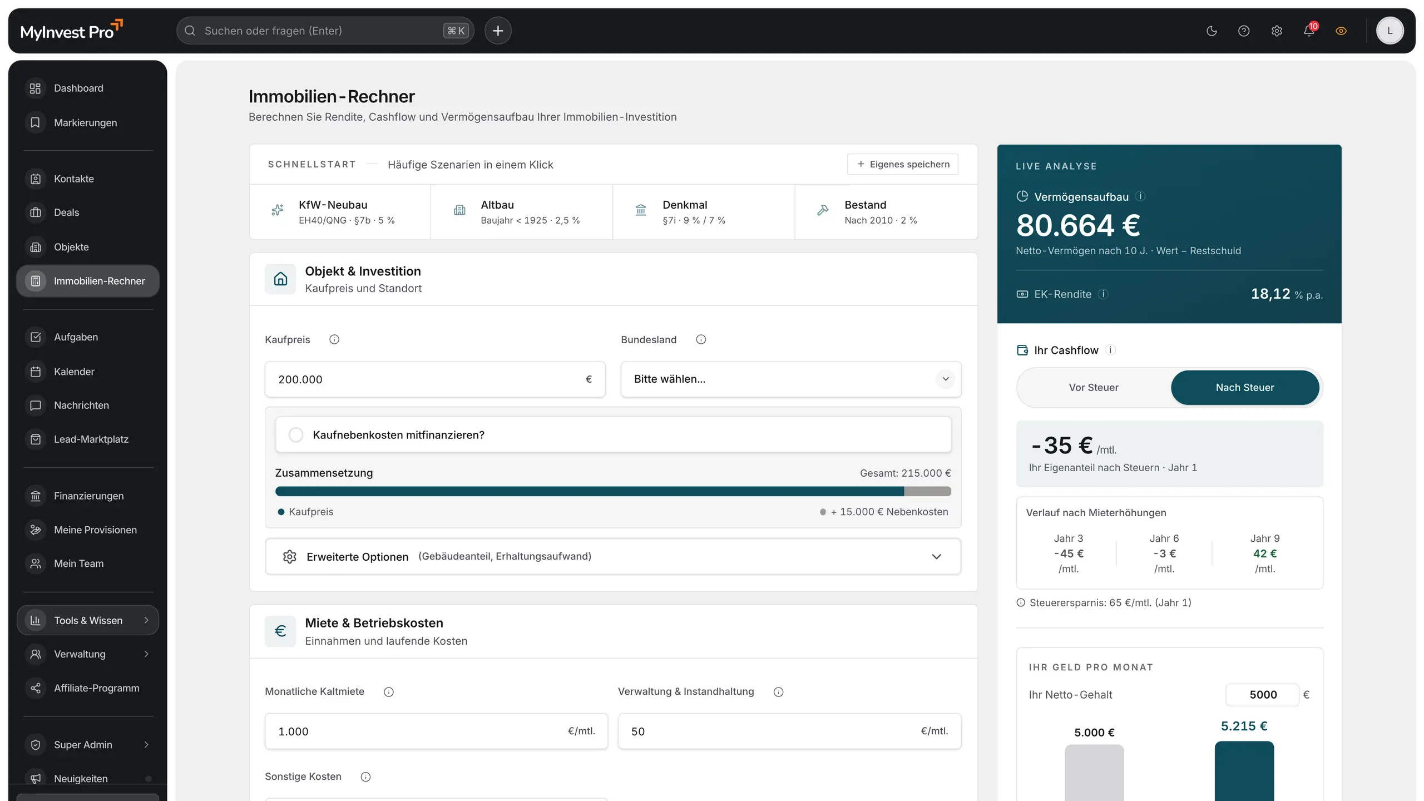Click the teal 5.215 € bar
The image size is (1424, 801).
point(1244,771)
